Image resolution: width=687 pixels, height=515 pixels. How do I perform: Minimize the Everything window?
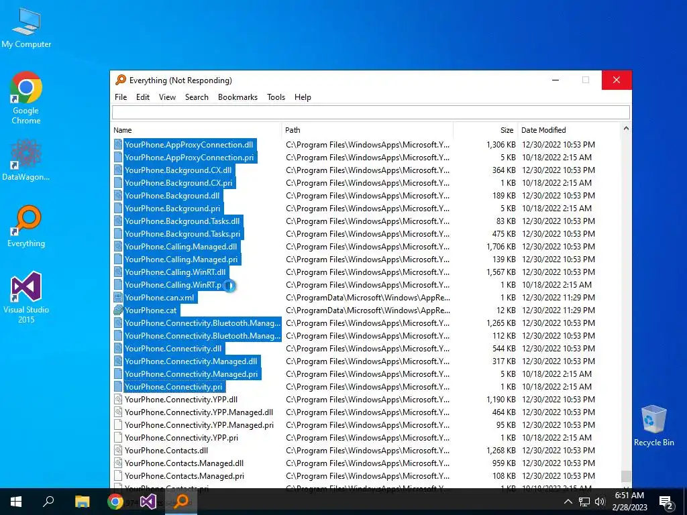coord(556,80)
